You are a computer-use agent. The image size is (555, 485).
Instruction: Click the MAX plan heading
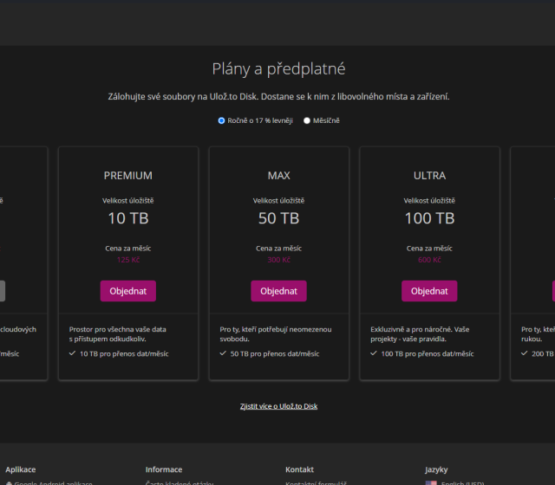tap(278, 175)
